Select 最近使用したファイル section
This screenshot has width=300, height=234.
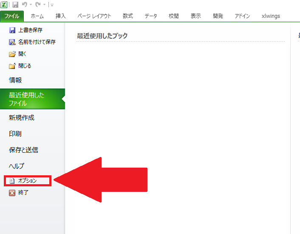(x=32, y=99)
